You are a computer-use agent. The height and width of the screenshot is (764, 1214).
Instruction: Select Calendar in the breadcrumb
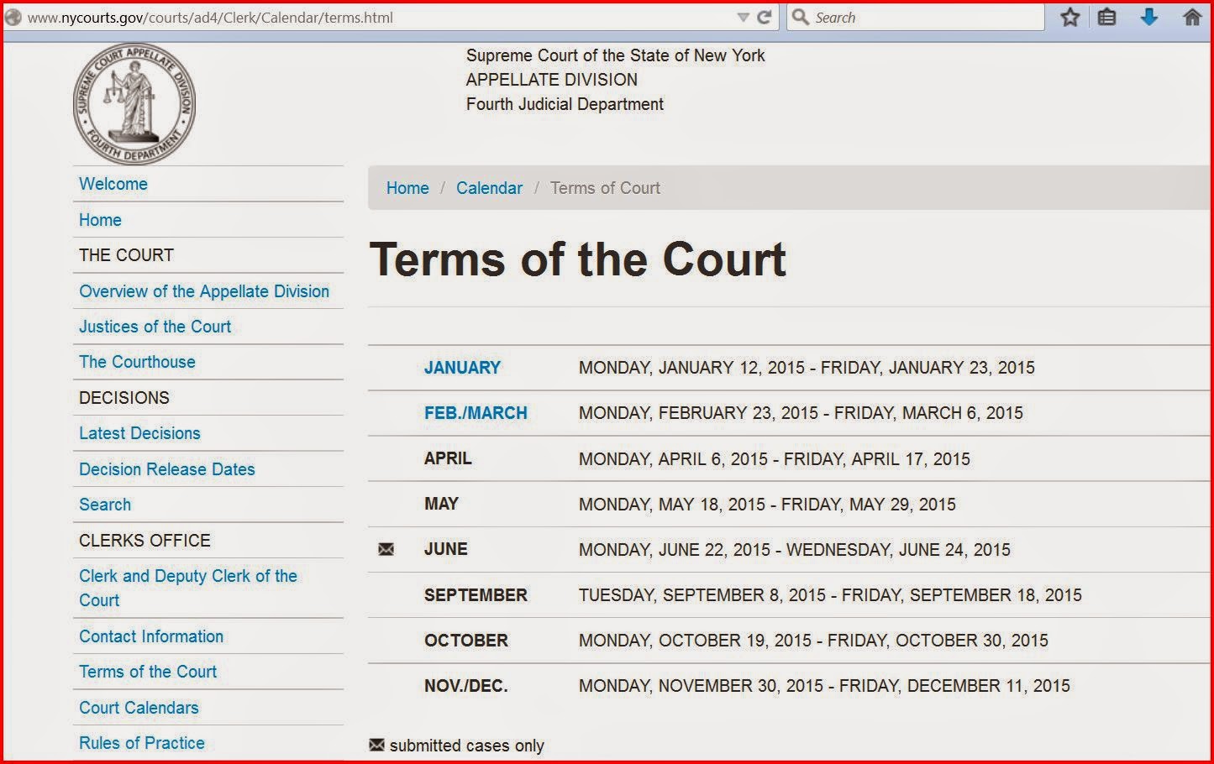489,188
